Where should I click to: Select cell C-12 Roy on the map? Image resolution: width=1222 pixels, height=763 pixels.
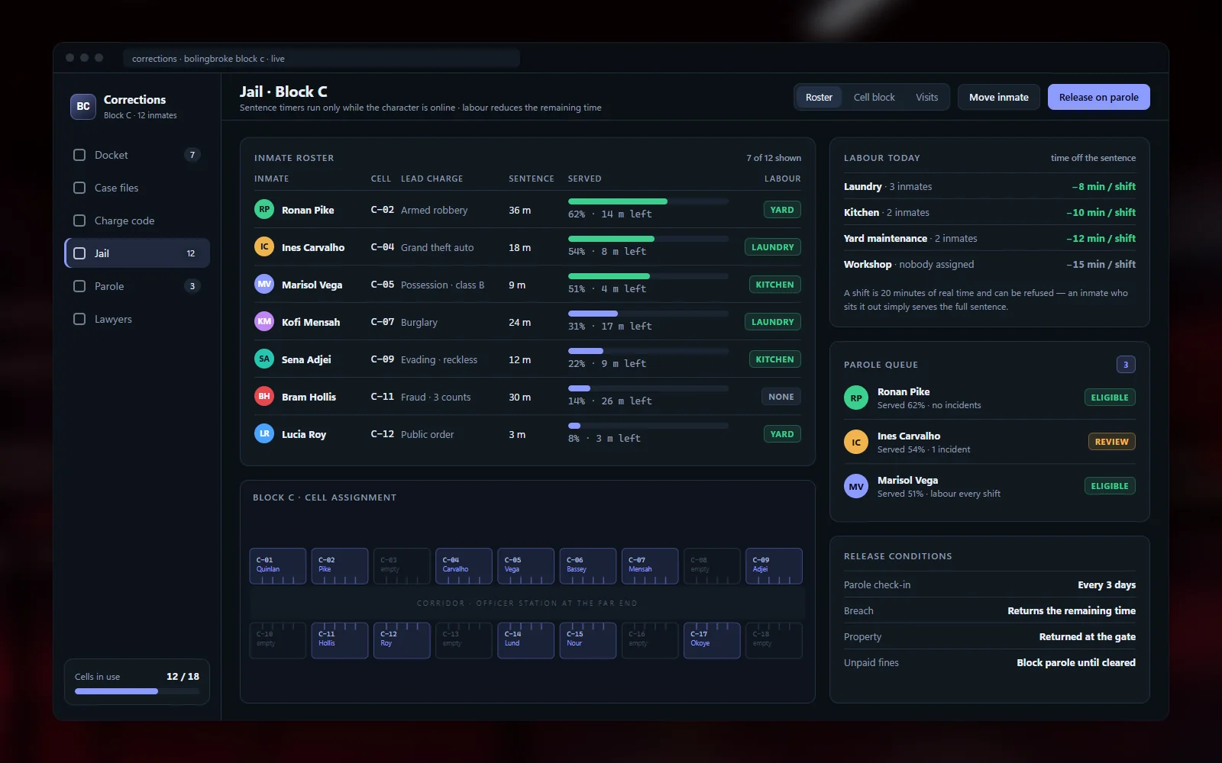click(402, 640)
